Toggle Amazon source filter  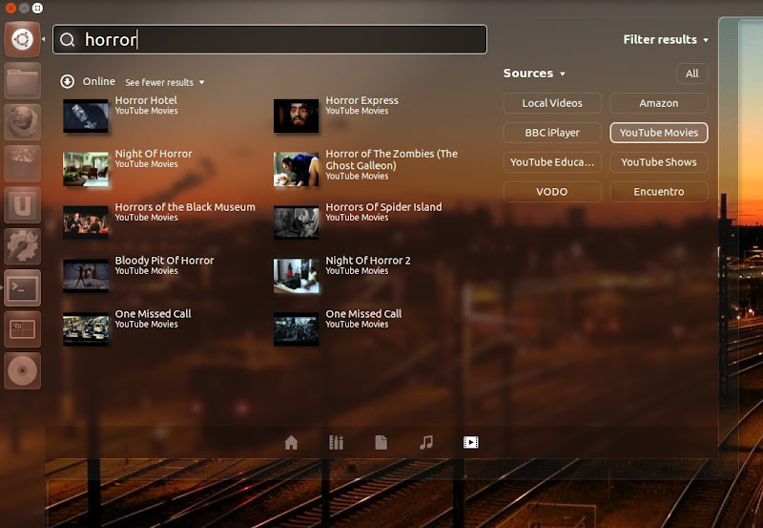(x=659, y=103)
